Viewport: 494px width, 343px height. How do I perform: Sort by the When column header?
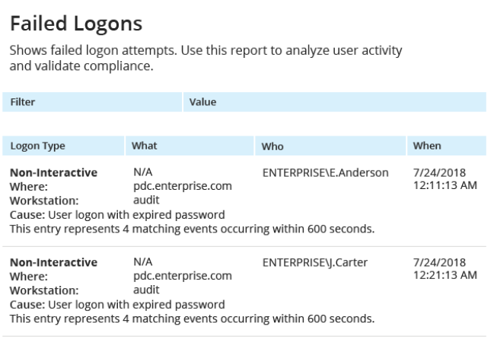[x=426, y=146]
